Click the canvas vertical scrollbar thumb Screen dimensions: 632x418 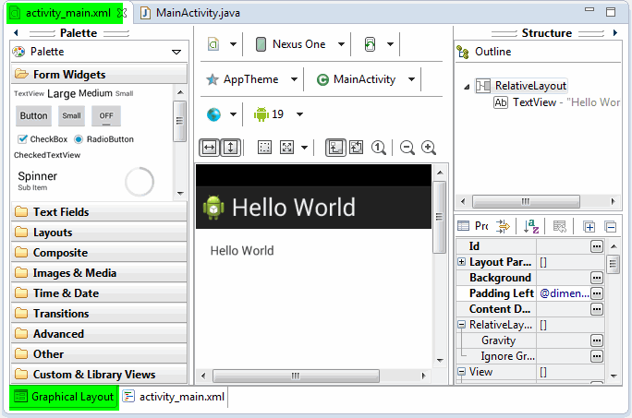(440, 217)
